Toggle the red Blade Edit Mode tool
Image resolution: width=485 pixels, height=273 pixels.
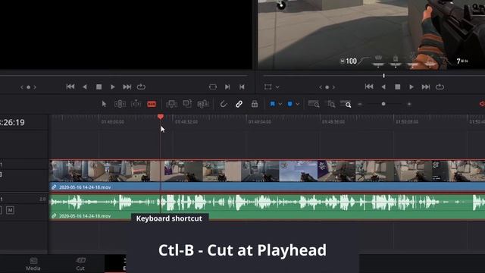tap(152, 105)
